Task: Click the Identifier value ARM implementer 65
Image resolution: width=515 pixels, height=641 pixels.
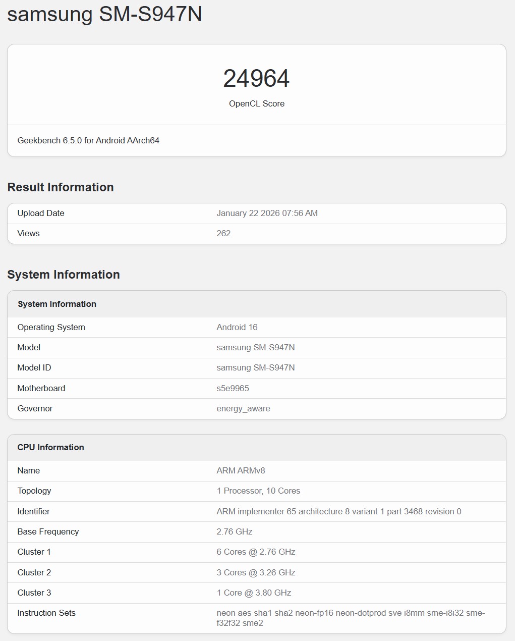Action: click(338, 511)
